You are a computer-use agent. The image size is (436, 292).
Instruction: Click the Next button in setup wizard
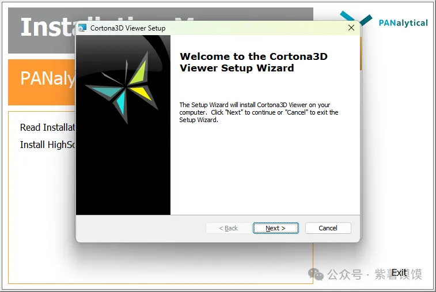pyautogui.click(x=275, y=228)
